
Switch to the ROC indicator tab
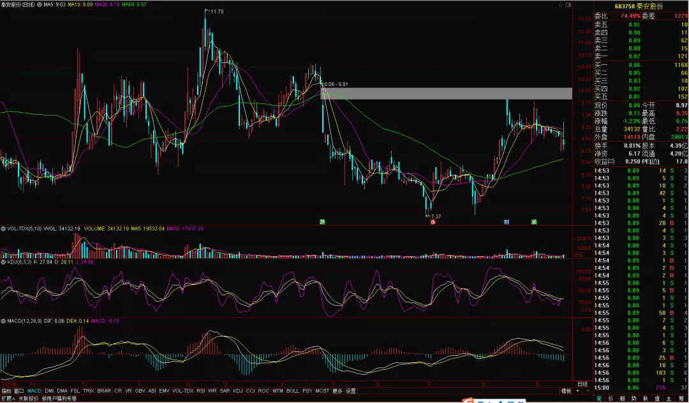(263, 391)
